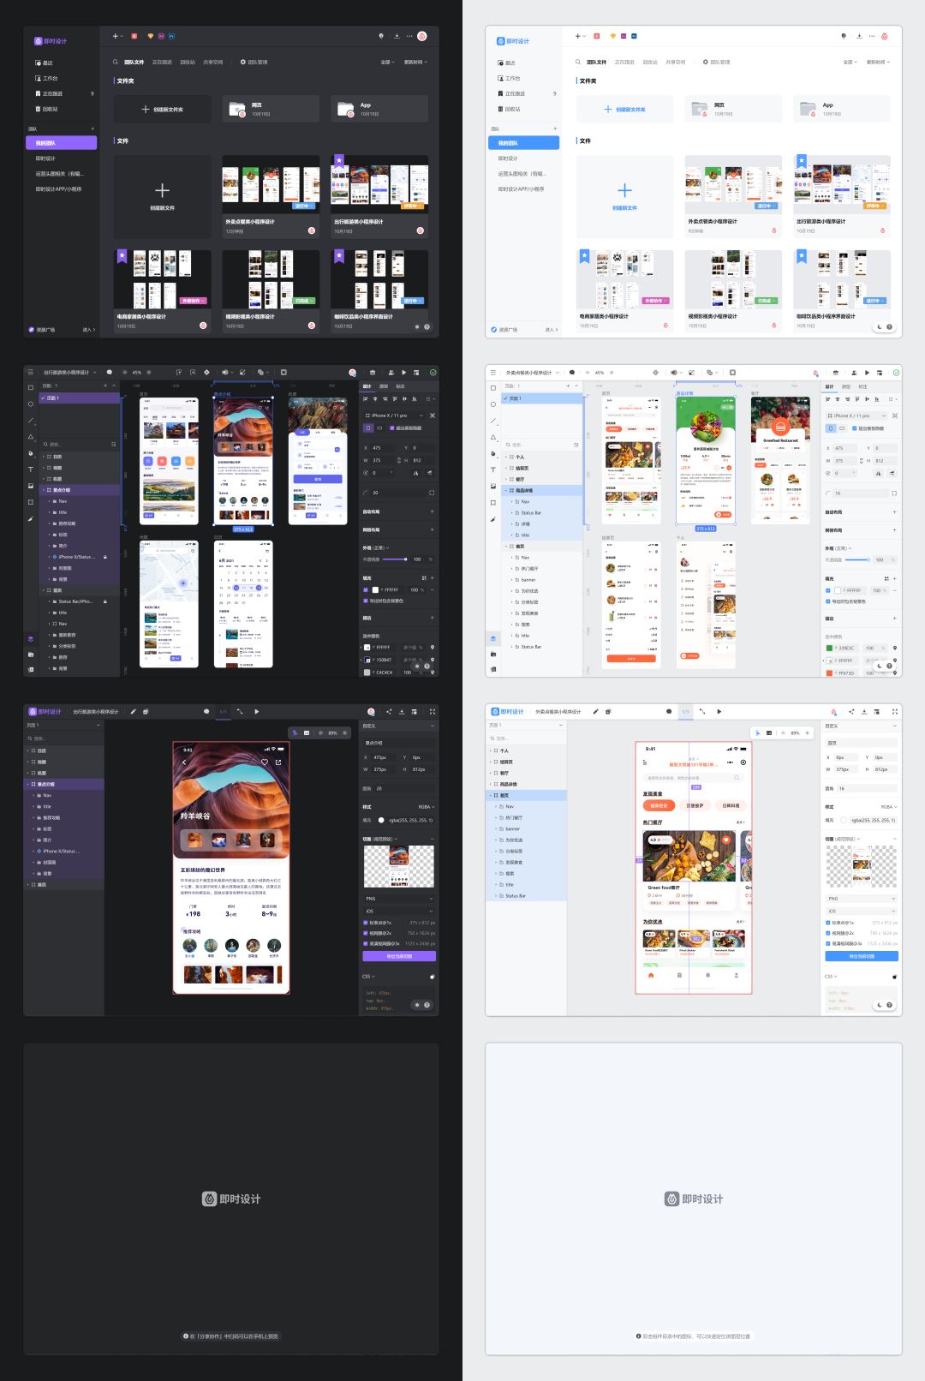Click the pencil edit icon in light inspect view
The image size is (925, 1381).
[x=595, y=711]
